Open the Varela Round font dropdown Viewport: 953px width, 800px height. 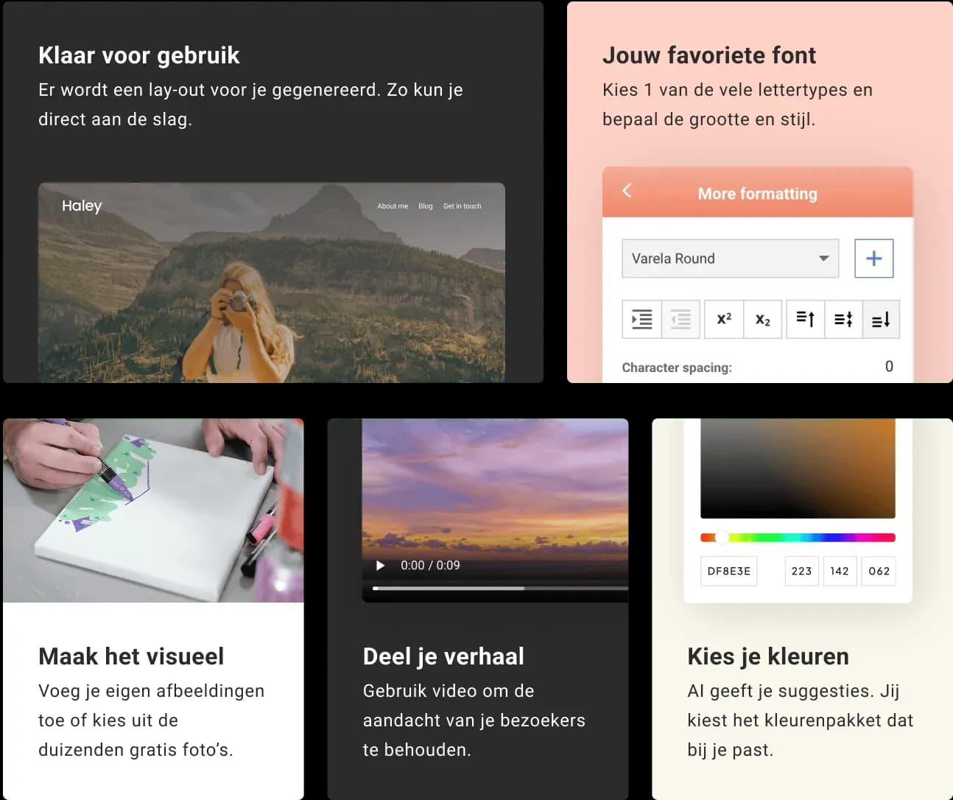(730, 259)
